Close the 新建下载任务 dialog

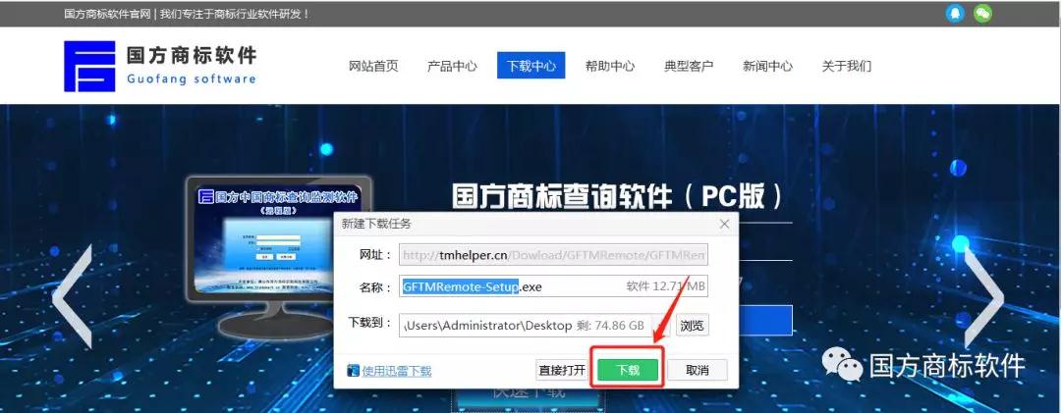724,224
